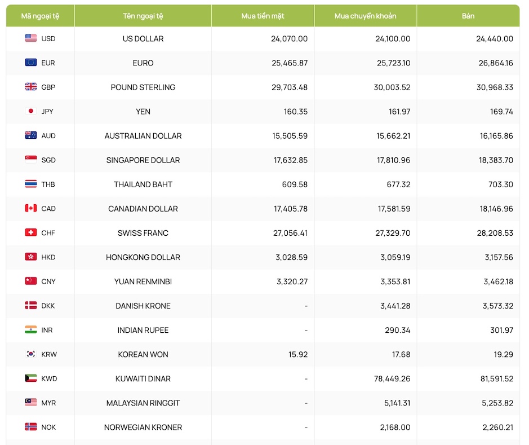
Task: Select the Swiss flag icon for CHF
Action: coord(31,232)
